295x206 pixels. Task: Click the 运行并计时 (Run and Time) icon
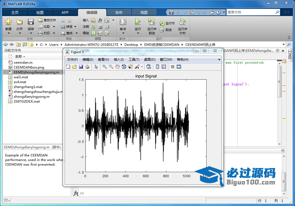coord(182,21)
